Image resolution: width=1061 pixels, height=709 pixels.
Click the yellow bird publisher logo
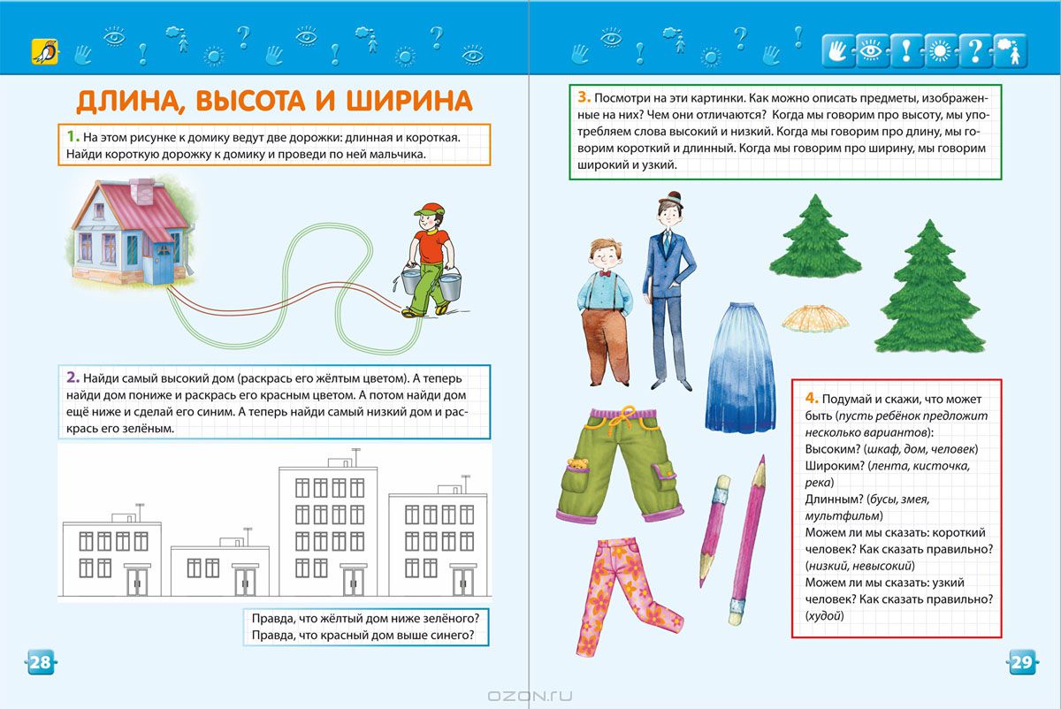[42, 51]
